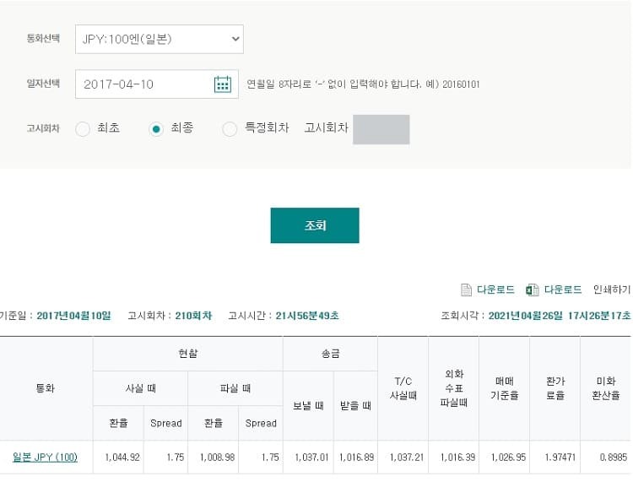Click the cash buy rate 1,044.92

point(122,457)
